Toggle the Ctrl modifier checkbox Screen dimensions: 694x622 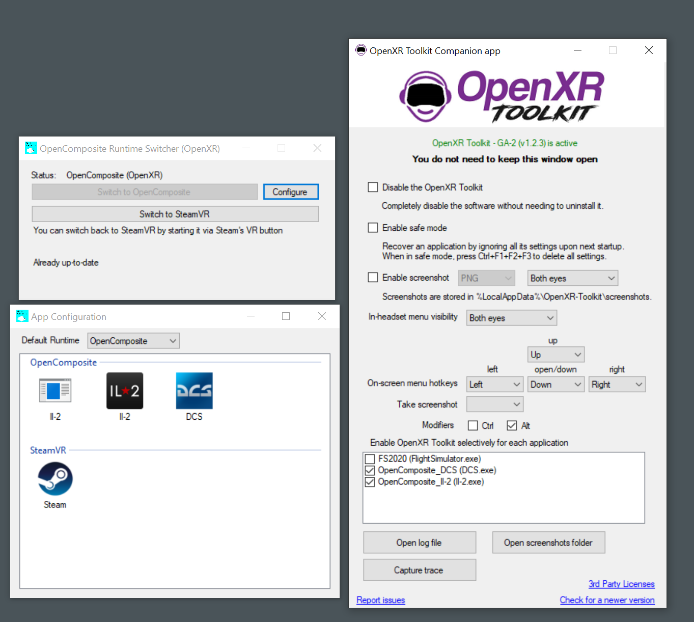pos(473,426)
